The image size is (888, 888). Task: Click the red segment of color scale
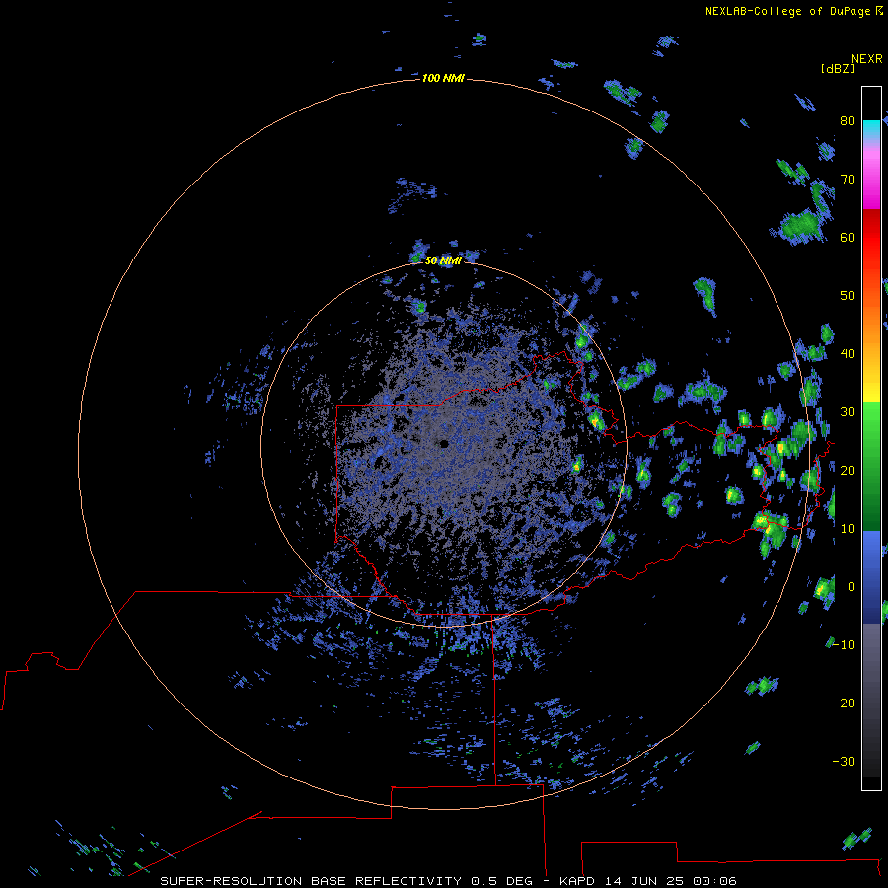(871, 233)
